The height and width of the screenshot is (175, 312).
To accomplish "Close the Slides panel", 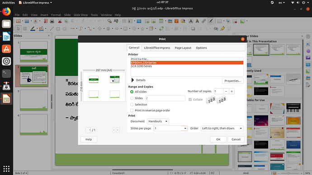I will [x=49, y=36].
